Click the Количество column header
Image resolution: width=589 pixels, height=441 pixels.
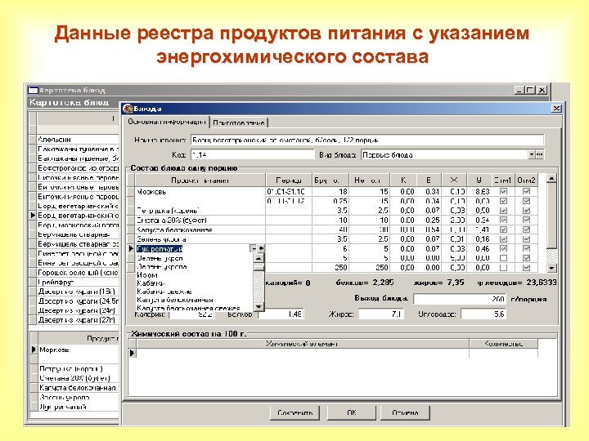(x=503, y=344)
